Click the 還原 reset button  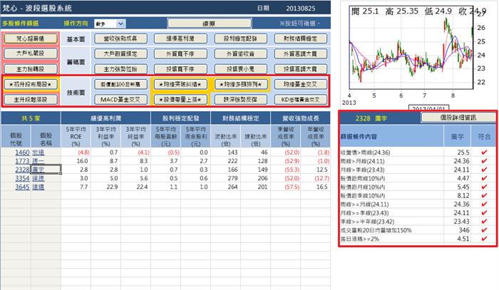pos(209,24)
